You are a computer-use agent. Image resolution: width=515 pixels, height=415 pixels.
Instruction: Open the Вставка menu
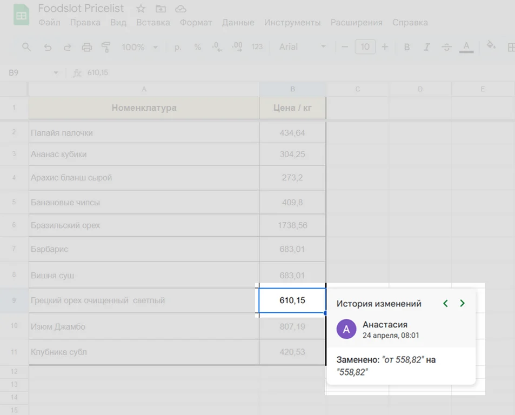click(153, 23)
